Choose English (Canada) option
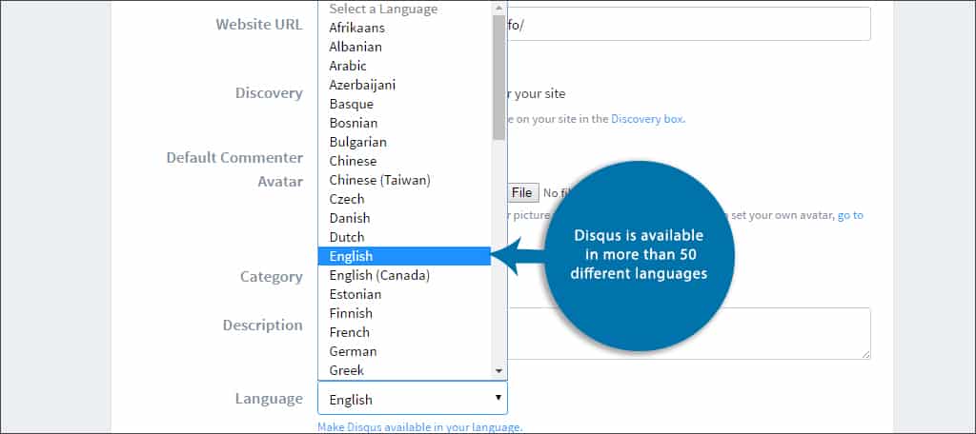This screenshot has width=976, height=434. click(404, 275)
